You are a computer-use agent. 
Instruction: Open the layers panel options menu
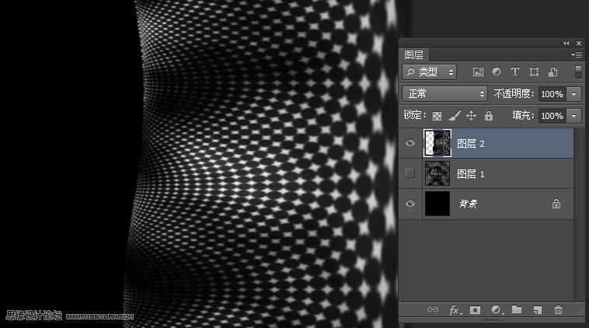pyautogui.click(x=577, y=54)
